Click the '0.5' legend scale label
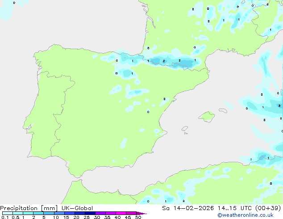The width and height of the screenshot is (283, 219). [16, 217]
